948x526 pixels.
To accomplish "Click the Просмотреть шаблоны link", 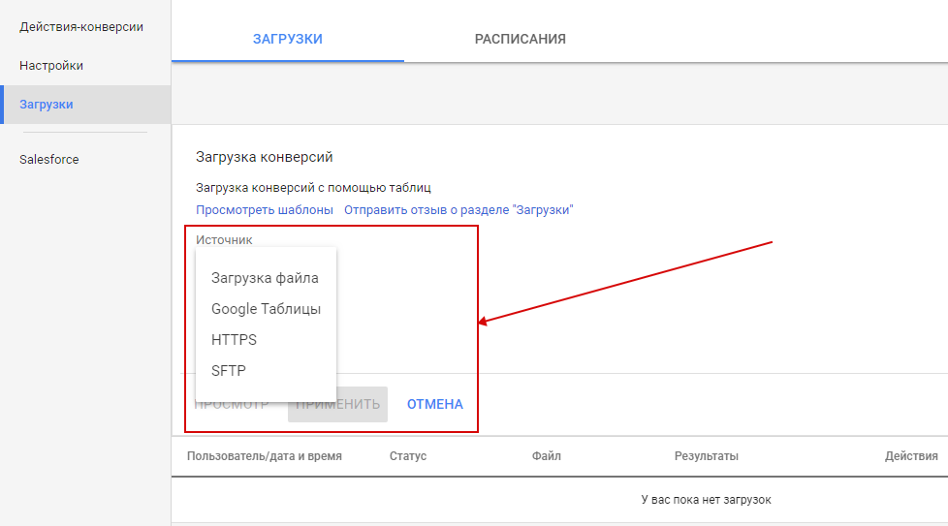I will tap(265, 210).
